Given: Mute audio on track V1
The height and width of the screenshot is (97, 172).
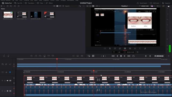Looking at the screenshot, I should pyautogui.click(x=8, y=91).
